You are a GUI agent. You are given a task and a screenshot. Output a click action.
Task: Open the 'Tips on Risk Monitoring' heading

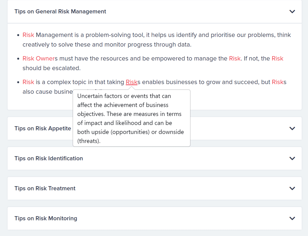pos(46,218)
